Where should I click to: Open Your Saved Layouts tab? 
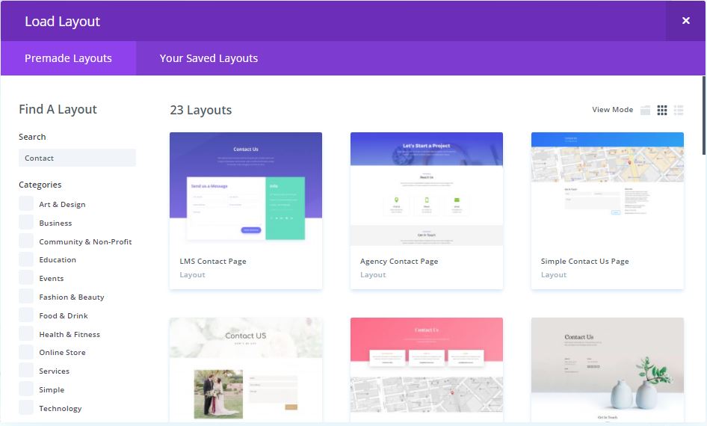[209, 58]
